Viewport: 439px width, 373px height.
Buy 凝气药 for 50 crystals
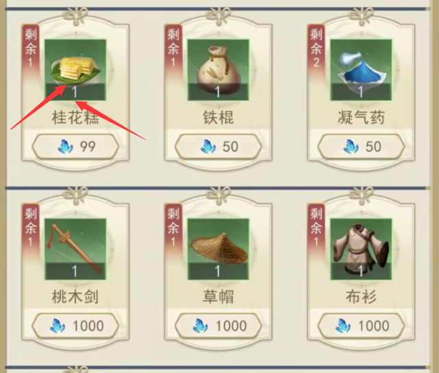(361, 147)
